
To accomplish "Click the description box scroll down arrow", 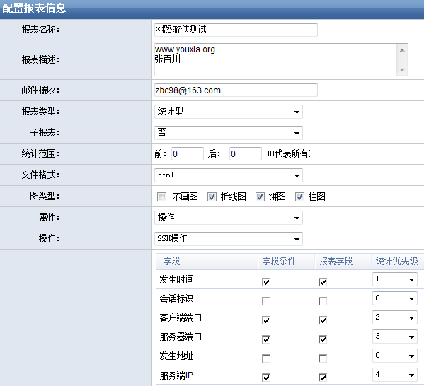I will click(x=402, y=70).
